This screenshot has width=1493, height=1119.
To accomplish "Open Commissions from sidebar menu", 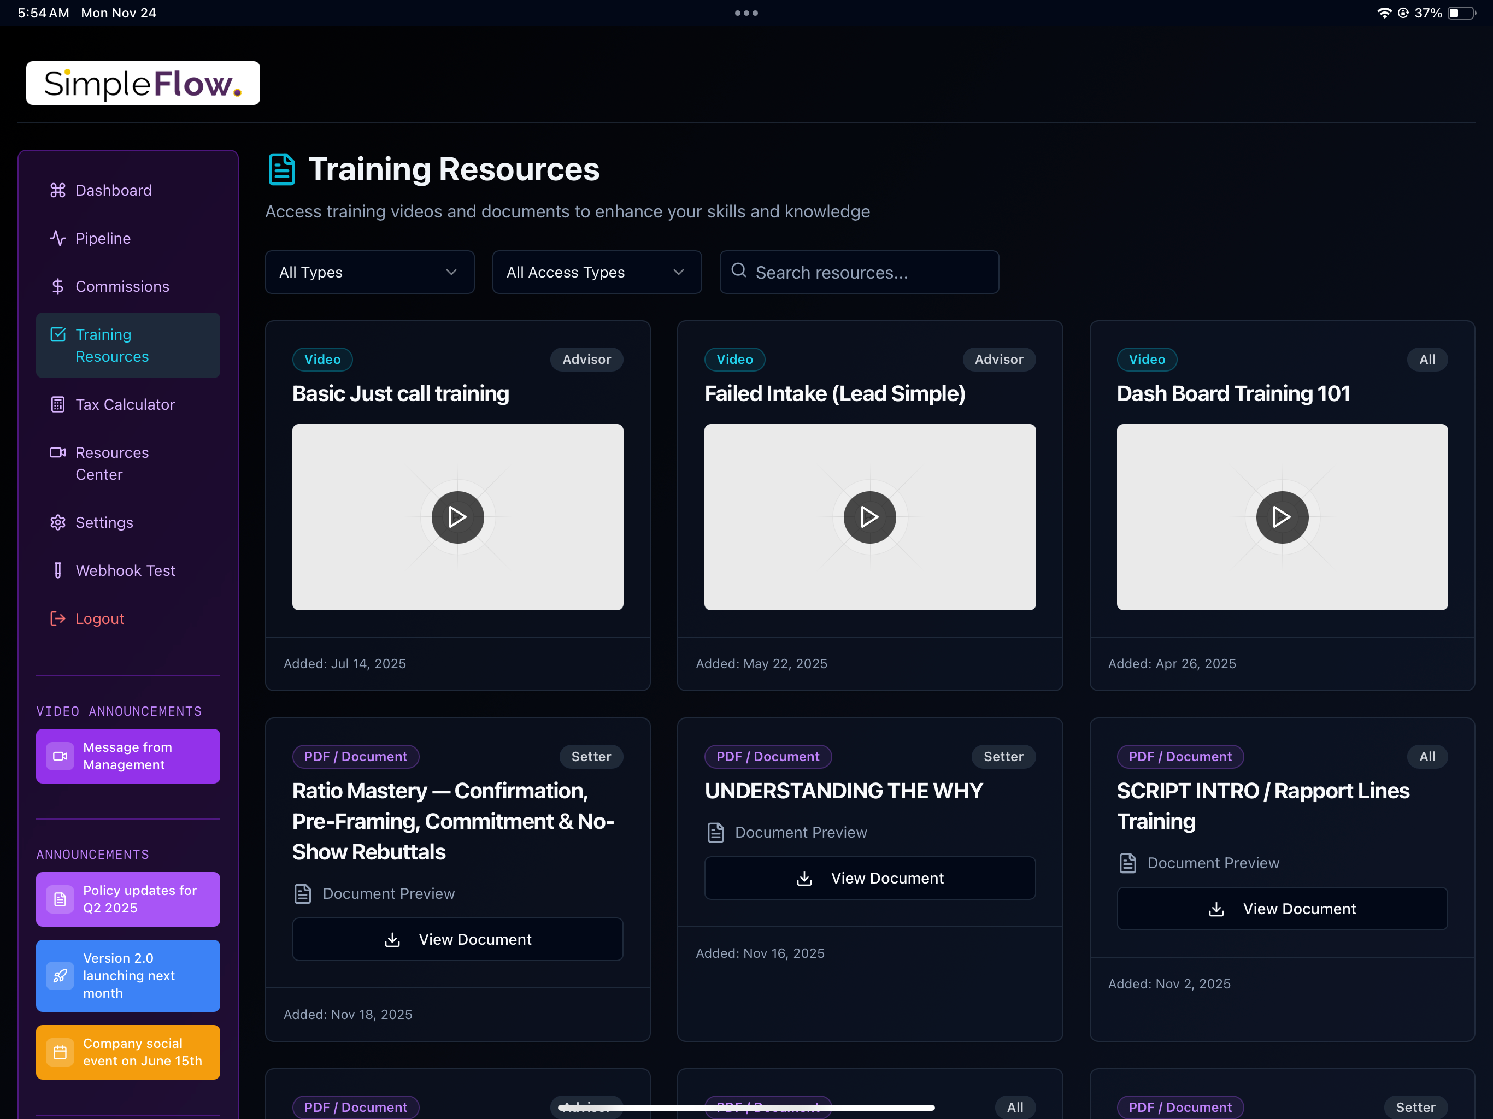I will 128,286.
